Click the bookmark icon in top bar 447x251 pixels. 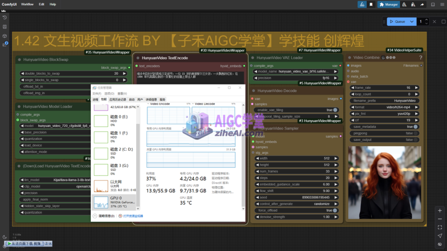pyautogui.click(x=371, y=4)
